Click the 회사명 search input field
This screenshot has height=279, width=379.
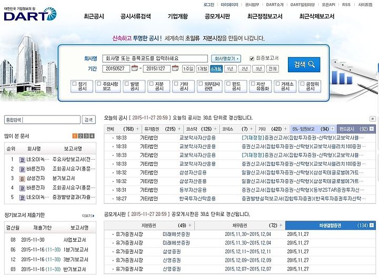155,59
